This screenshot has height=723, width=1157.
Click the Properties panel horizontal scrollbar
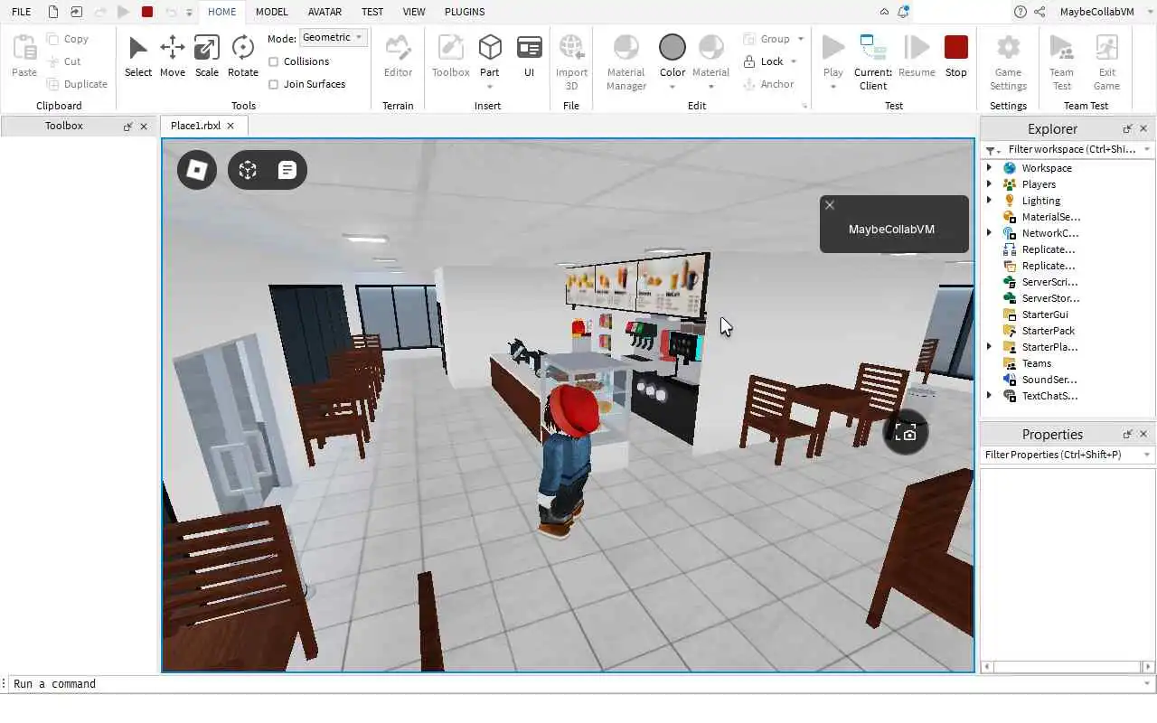pyautogui.click(x=1067, y=667)
